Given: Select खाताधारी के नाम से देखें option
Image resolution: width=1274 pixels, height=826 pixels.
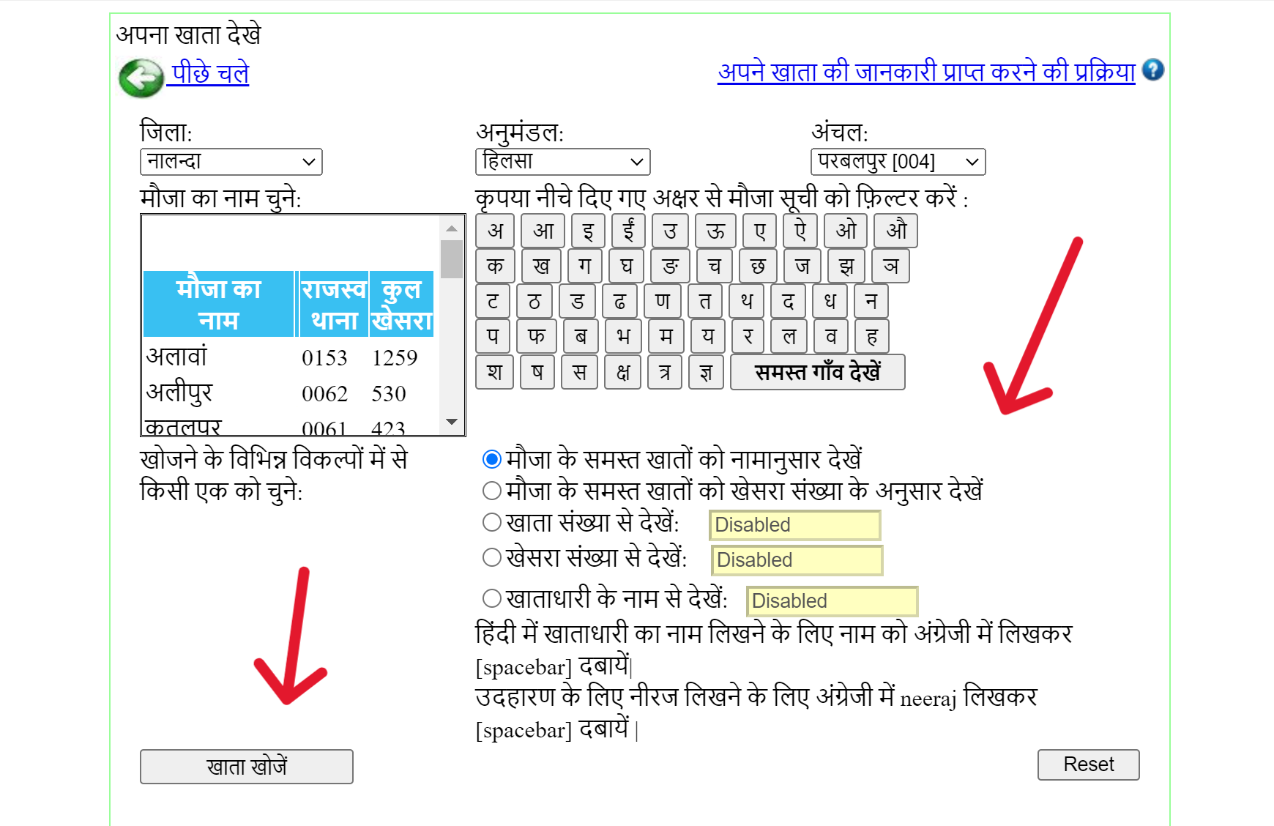Looking at the screenshot, I should (491, 598).
